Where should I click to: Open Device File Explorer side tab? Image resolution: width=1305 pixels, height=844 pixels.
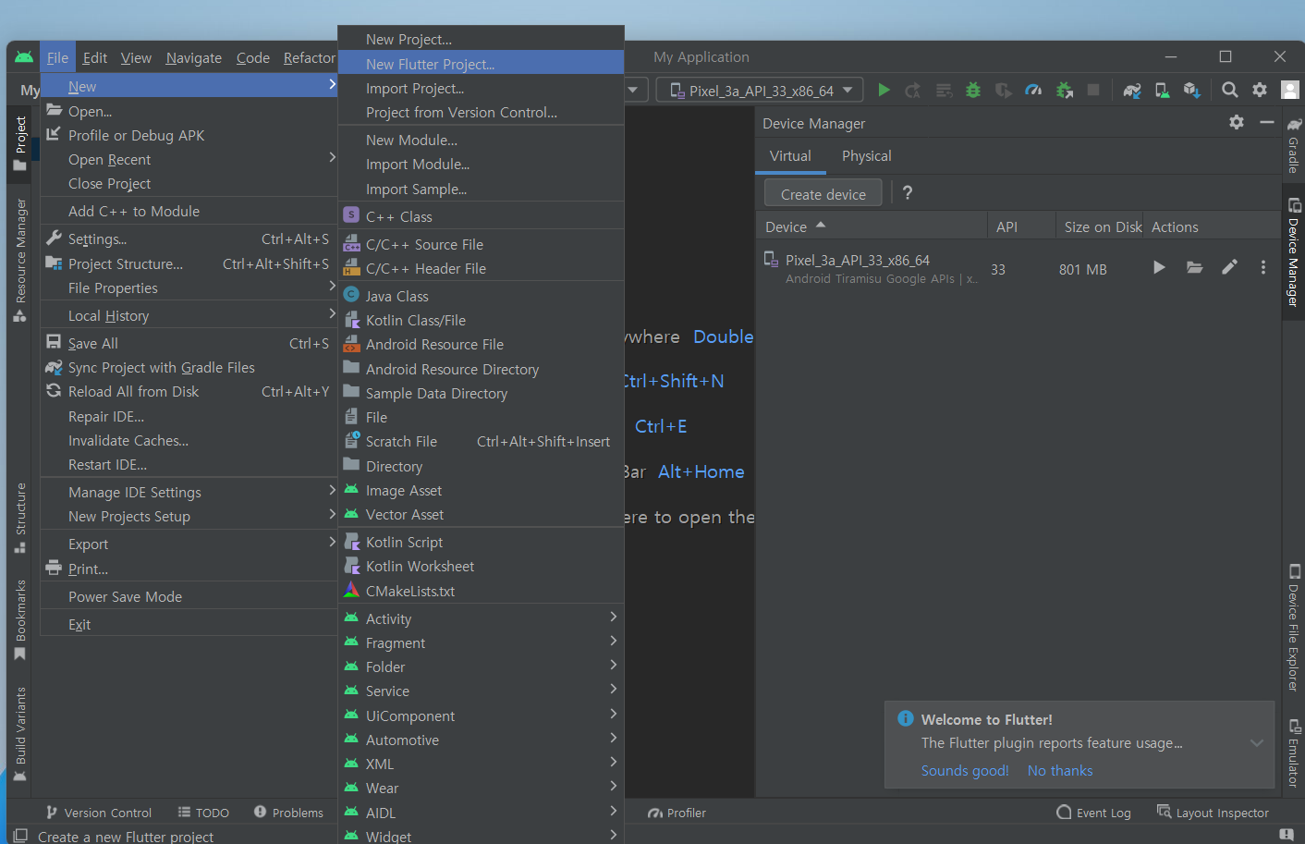(1294, 628)
